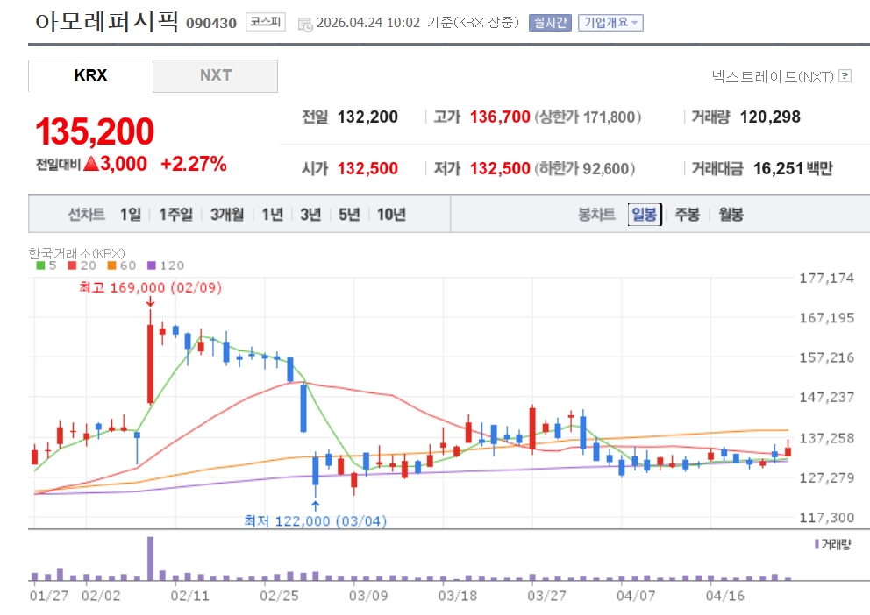
Task: Click the current price 135,200
Action: click(x=95, y=132)
